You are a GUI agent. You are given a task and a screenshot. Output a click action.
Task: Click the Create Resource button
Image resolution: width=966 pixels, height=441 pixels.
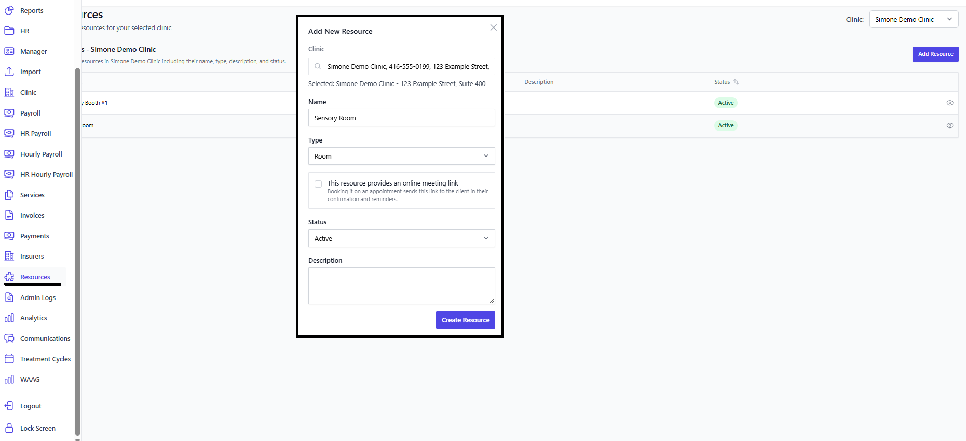click(466, 320)
